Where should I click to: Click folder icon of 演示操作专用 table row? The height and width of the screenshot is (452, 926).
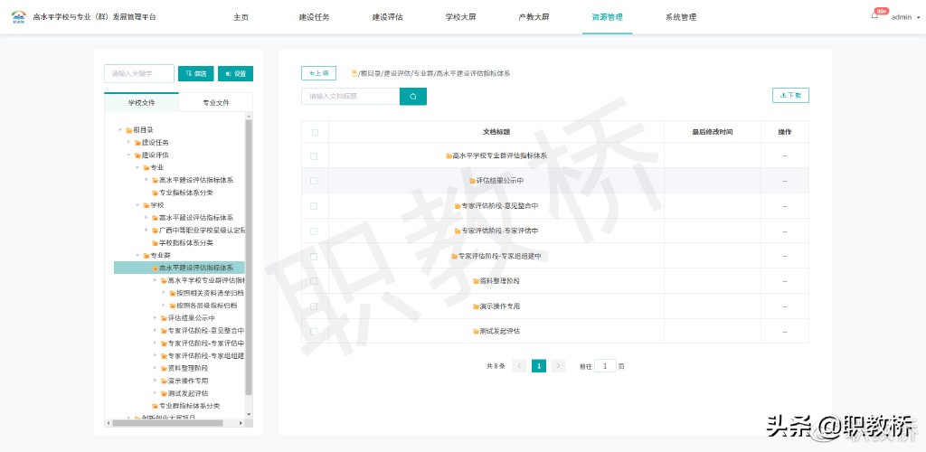click(x=476, y=306)
